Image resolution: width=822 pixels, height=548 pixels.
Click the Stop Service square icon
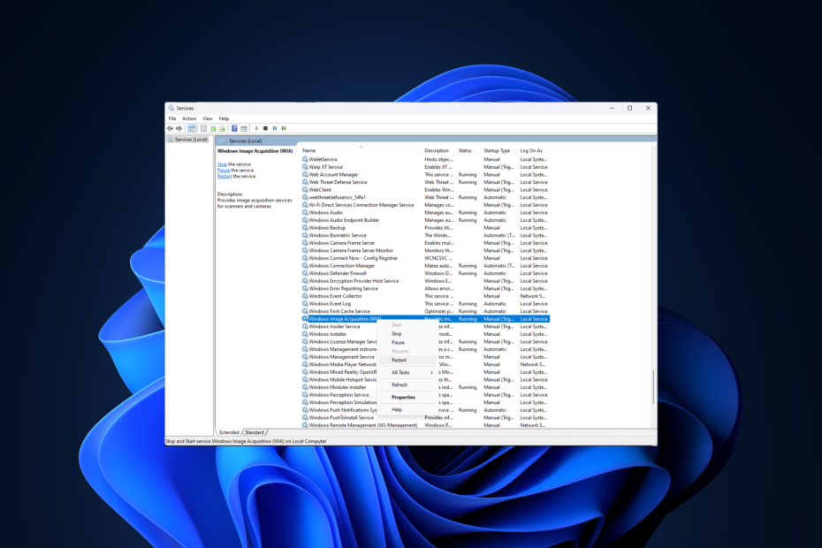pyautogui.click(x=265, y=128)
